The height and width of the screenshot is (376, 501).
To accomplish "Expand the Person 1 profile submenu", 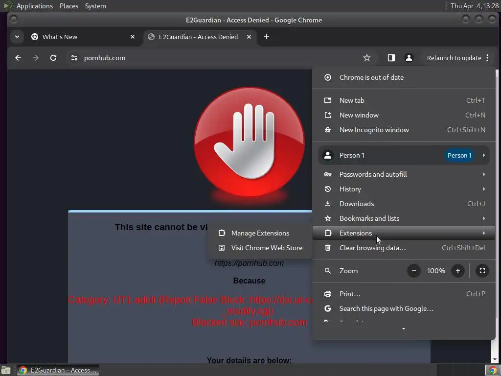I will [x=404, y=155].
